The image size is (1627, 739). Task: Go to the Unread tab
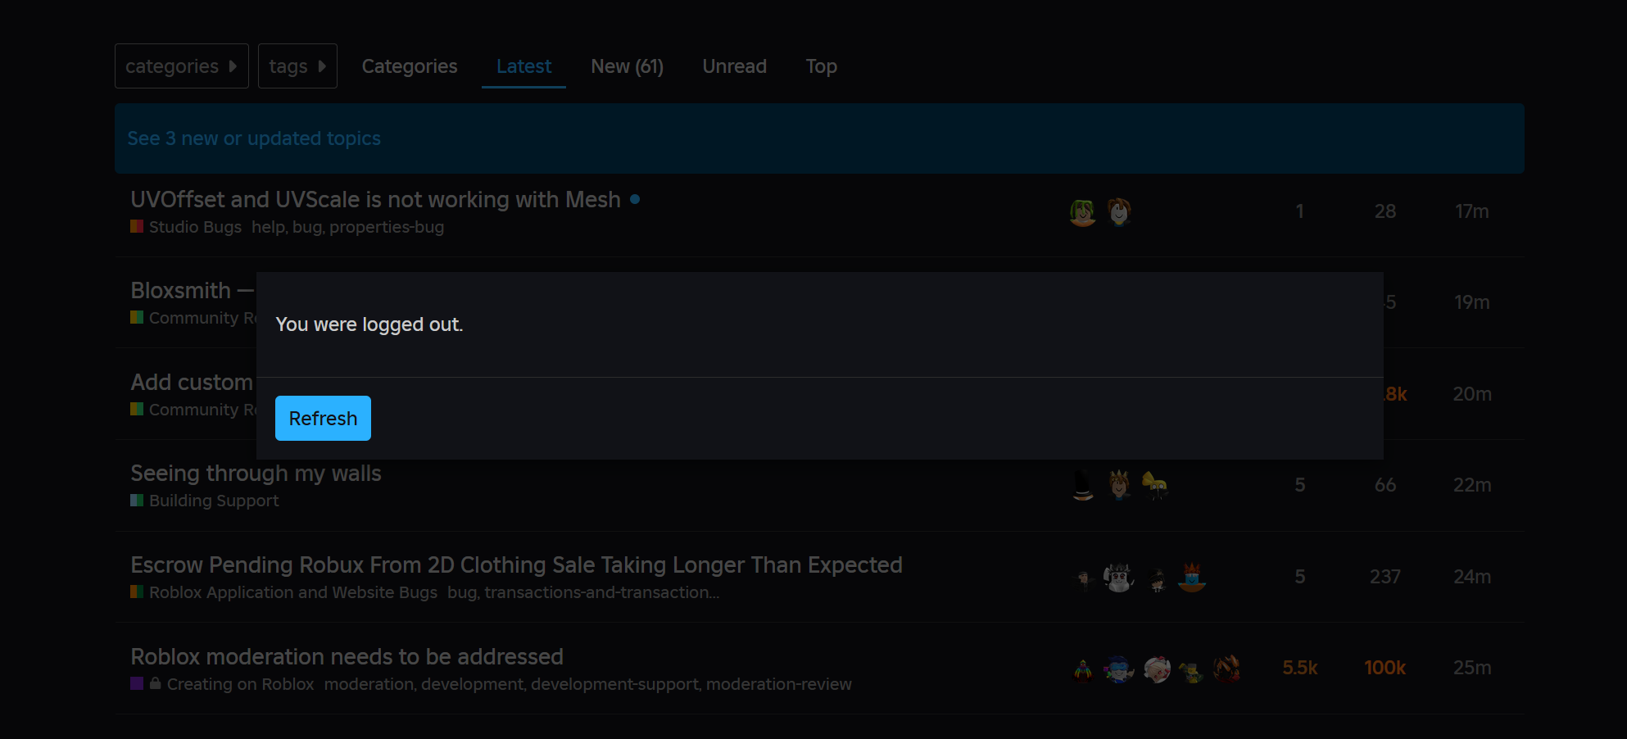click(735, 66)
